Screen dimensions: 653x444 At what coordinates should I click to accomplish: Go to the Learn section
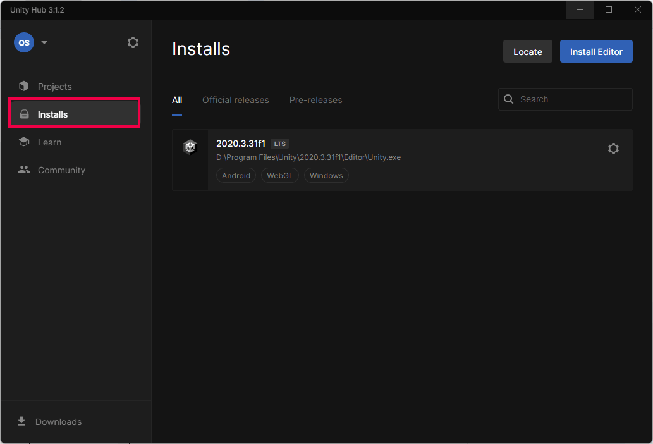[x=49, y=142]
